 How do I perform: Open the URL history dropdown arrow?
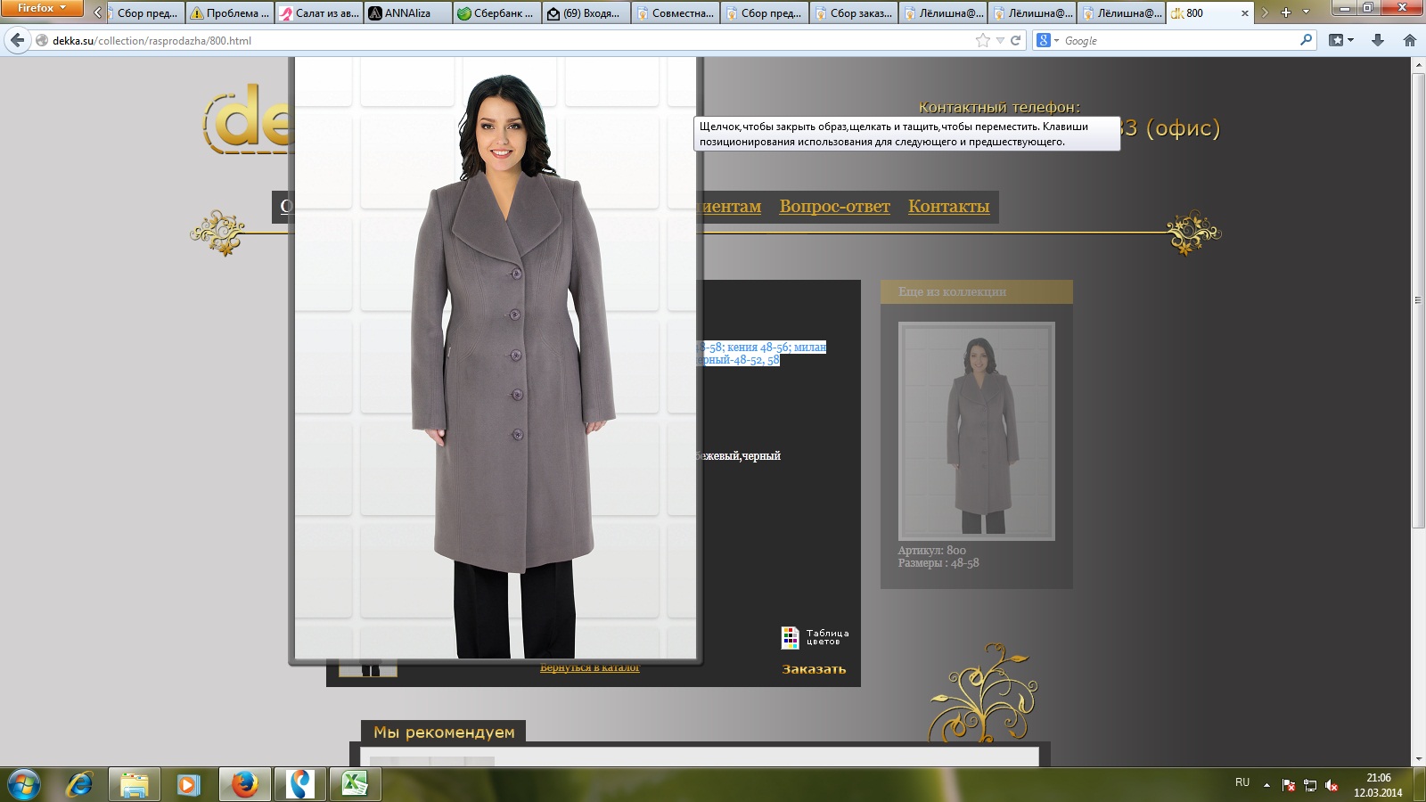pos(1000,40)
